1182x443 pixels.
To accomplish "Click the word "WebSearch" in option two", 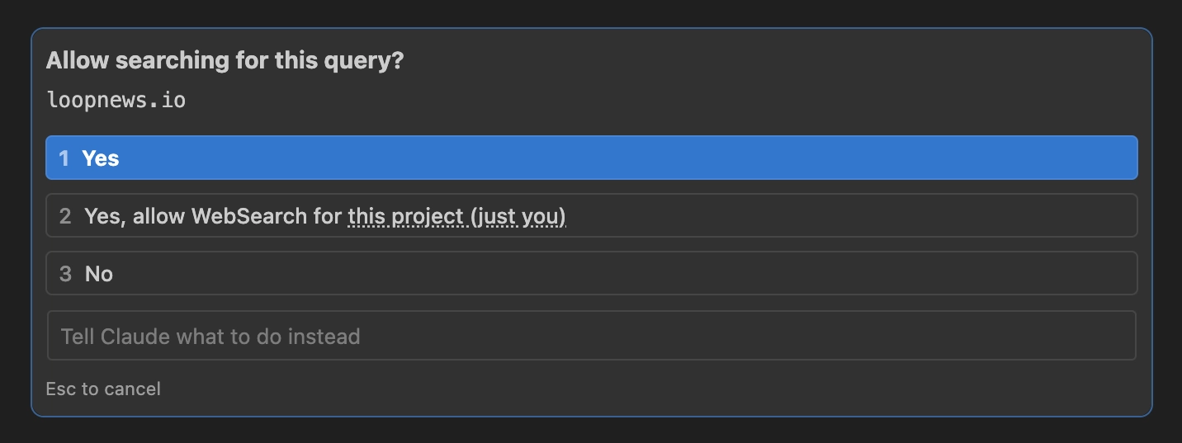I will [239, 216].
